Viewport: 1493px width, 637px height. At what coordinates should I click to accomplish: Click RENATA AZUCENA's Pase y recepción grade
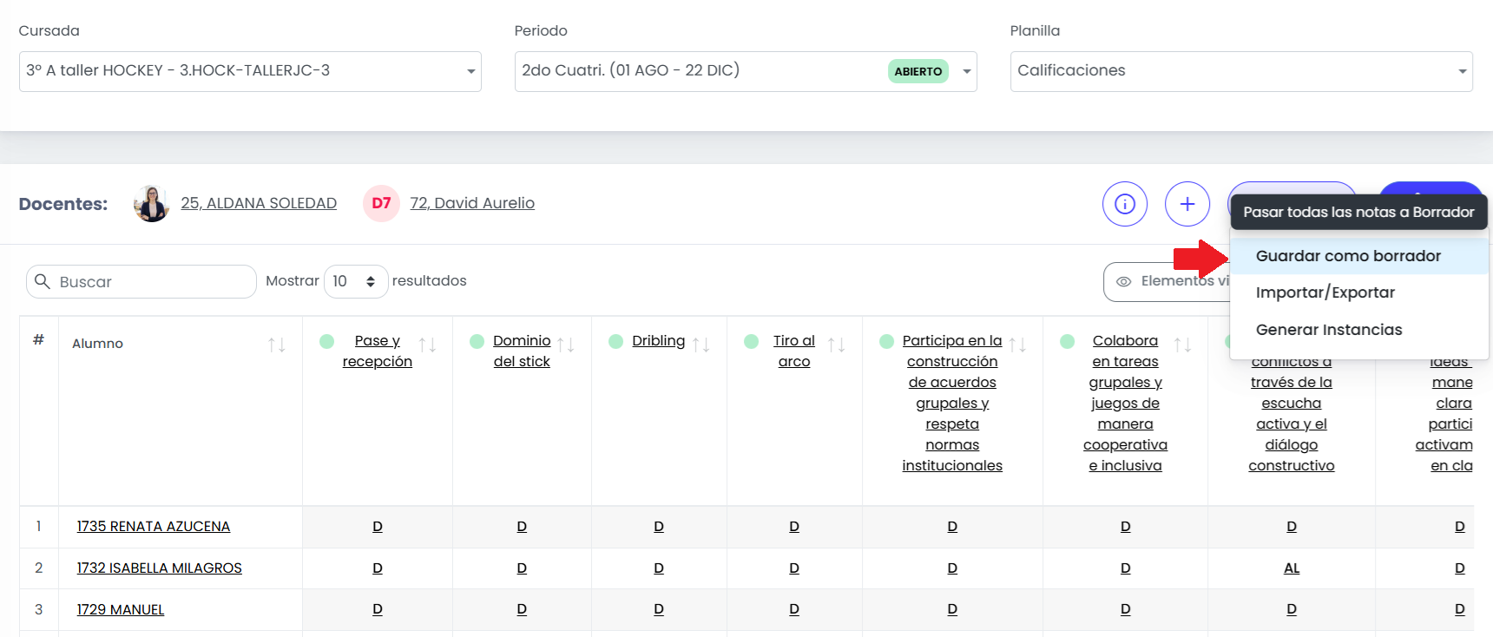click(378, 527)
